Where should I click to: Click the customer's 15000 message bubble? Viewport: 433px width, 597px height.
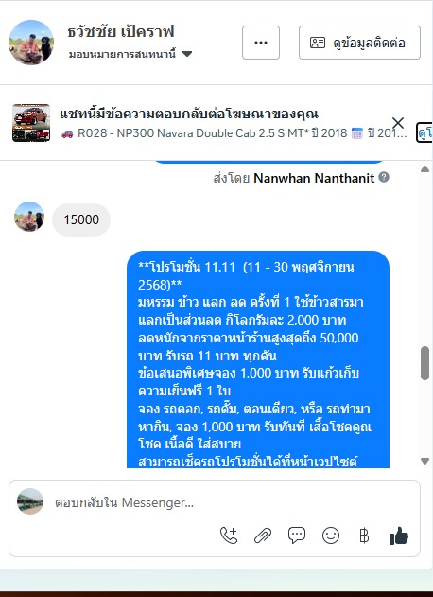click(x=81, y=219)
